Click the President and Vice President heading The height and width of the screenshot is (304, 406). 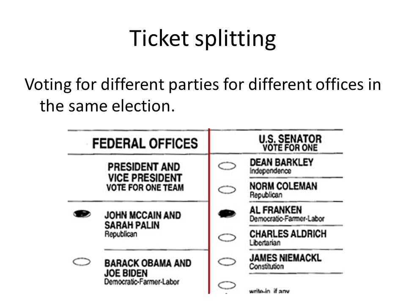145,172
